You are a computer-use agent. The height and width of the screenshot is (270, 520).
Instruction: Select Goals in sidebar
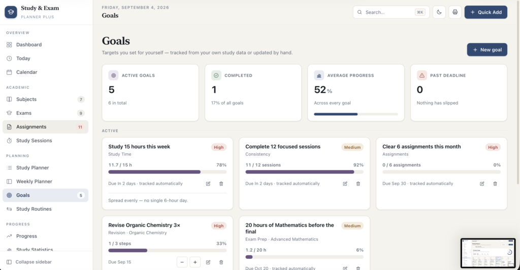[x=45, y=195]
